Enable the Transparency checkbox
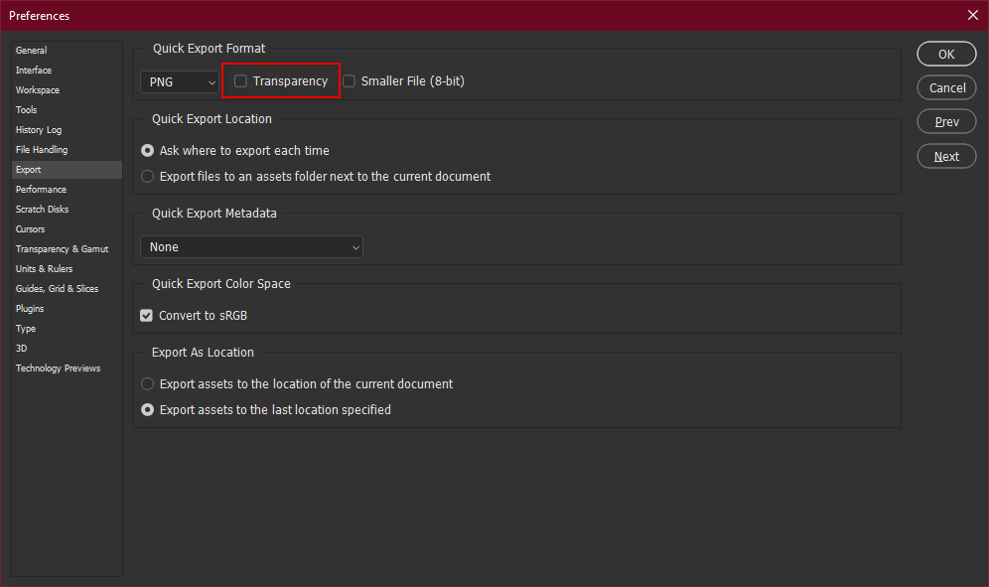The width and height of the screenshot is (989, 587). point(240,80)
